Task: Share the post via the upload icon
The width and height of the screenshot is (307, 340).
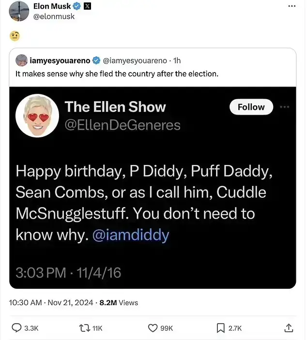Action: (289, 328)
